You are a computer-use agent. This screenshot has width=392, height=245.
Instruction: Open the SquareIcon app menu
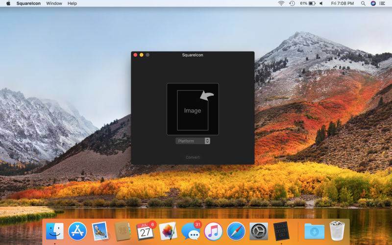[28, 3]
